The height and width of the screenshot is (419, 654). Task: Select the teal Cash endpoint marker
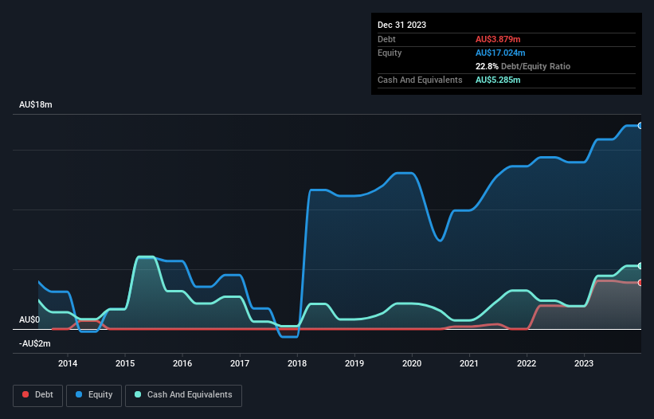pos(640,265)
